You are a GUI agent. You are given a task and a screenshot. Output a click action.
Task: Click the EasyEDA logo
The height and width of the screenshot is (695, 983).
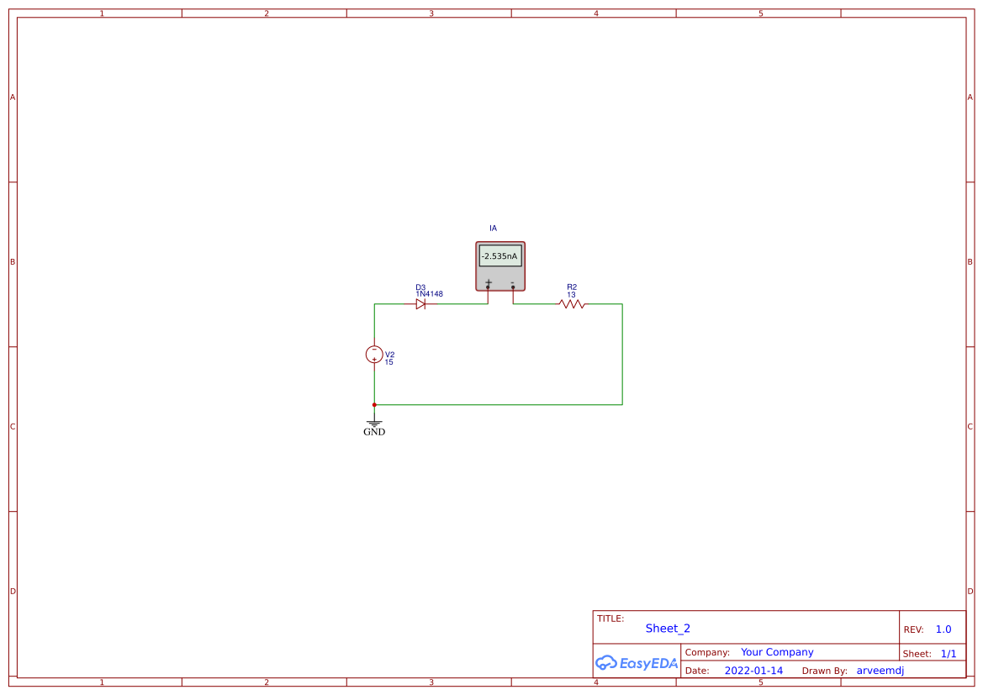pyautogui.click(x=637, y=662)
